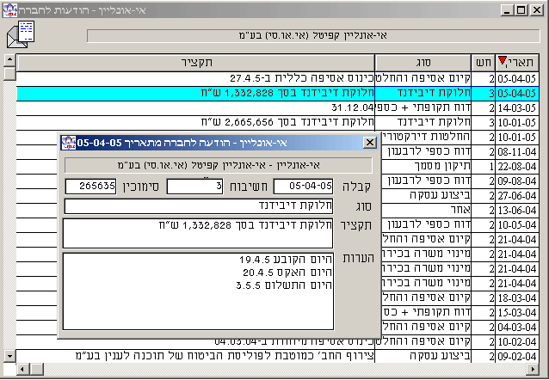
Task: Select the row dated 04-03-04
Action: [460, 328]
